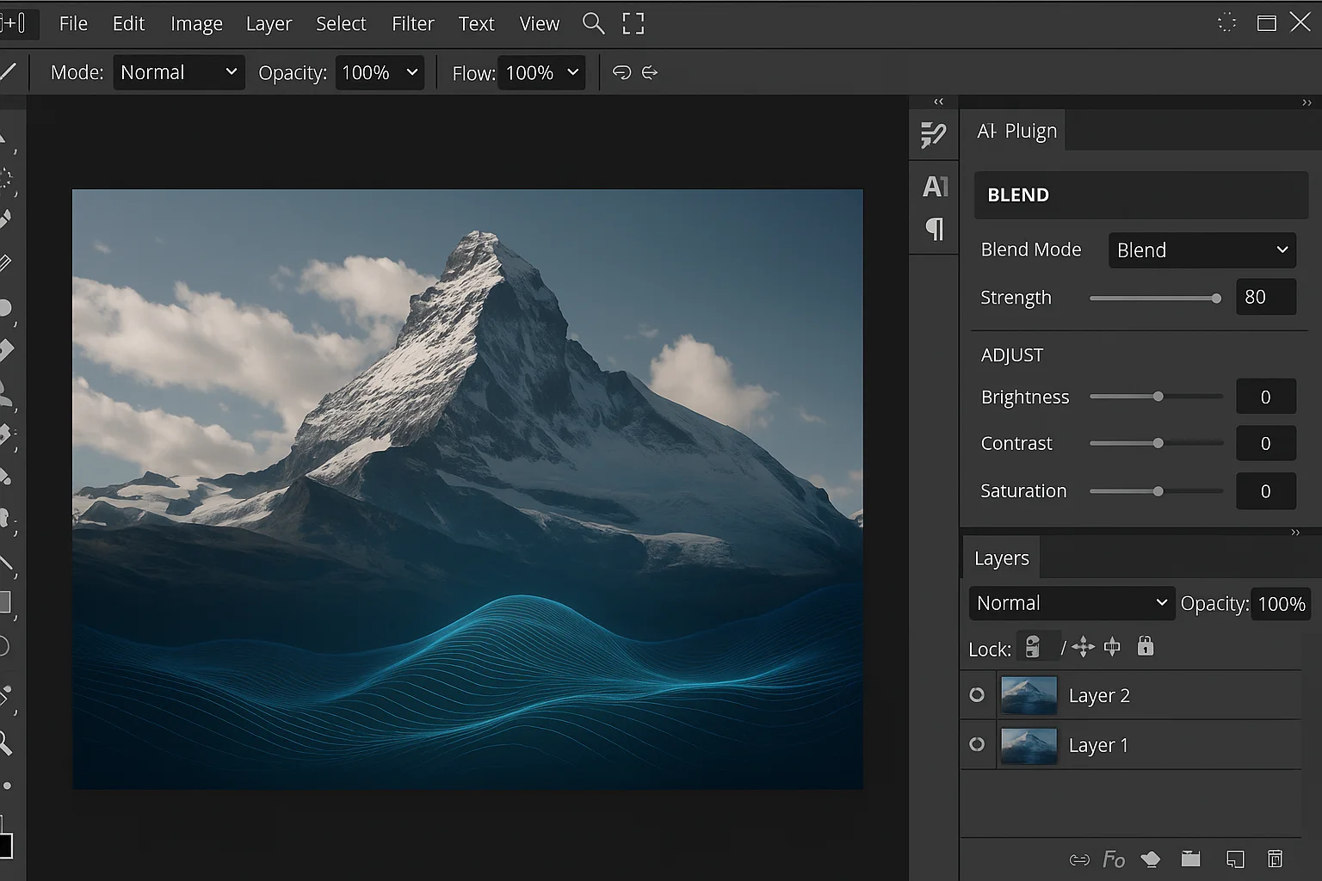Click the Layer 2 name text
The height and width of the screenshot is (881, 1322).
(x=1099, y=695)
